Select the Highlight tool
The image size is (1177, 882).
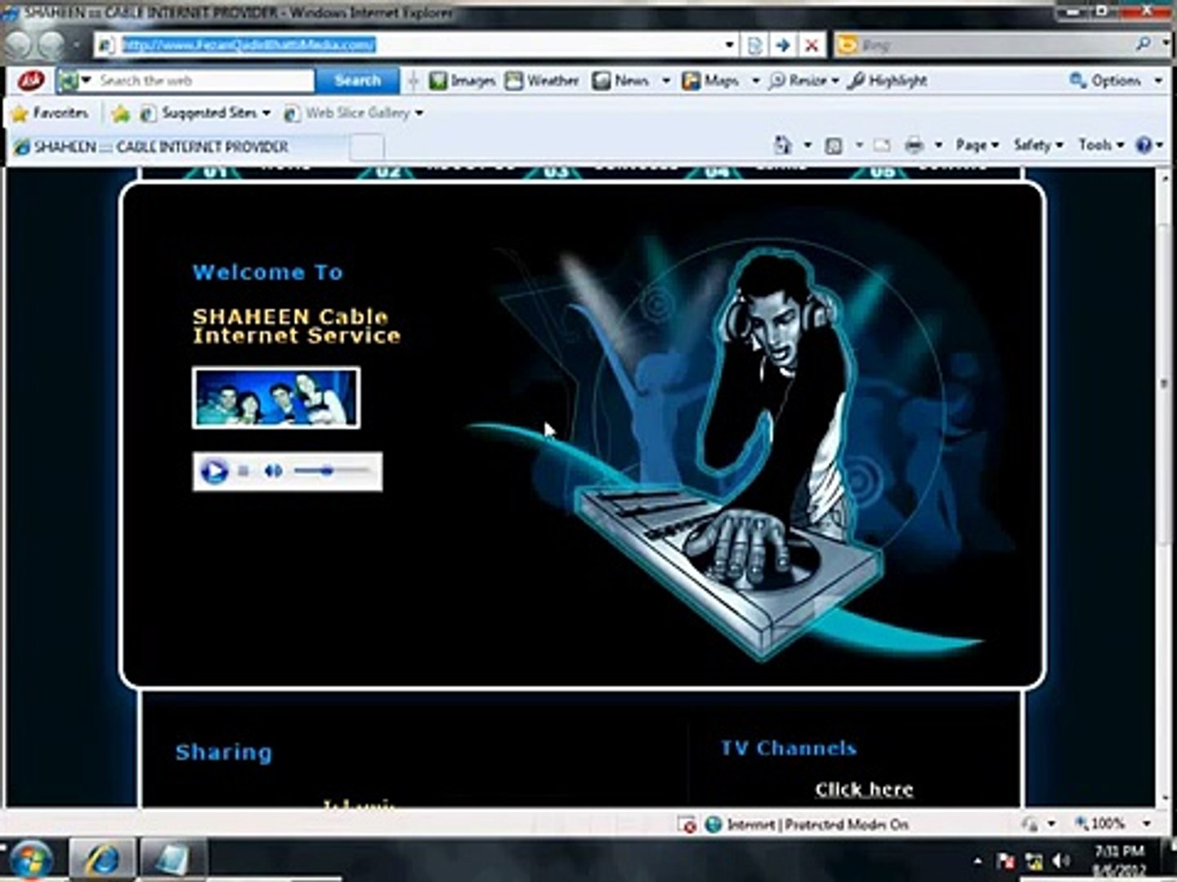(x=888, y=80)
